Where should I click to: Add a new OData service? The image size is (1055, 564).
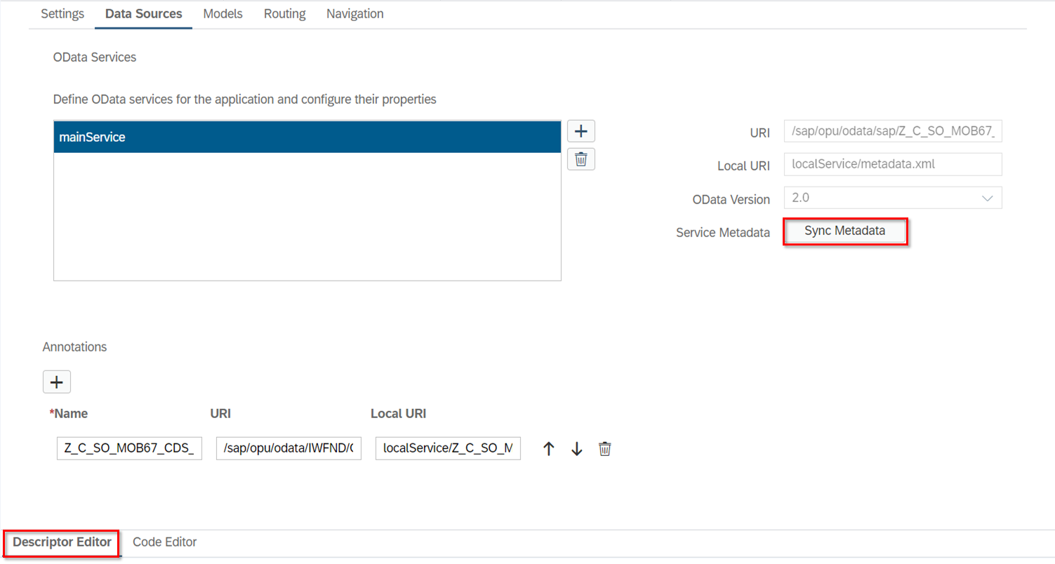tap(581, 131)
